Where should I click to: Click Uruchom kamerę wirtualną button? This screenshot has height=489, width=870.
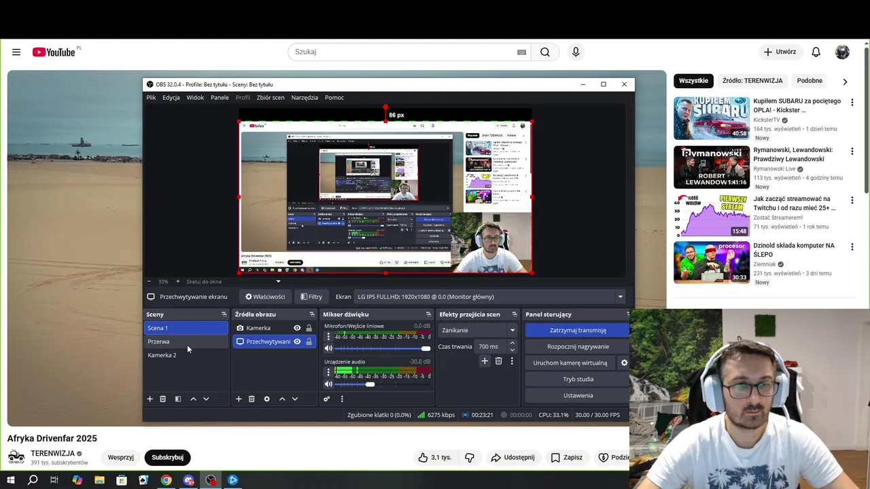pyautogui.click(x=570, y=363)
